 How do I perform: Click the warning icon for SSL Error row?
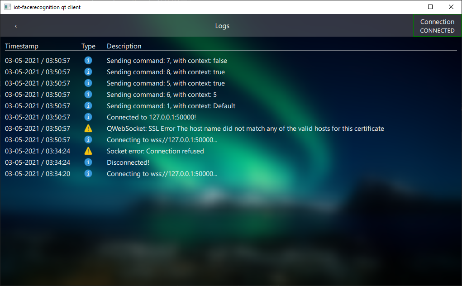[88, 129]
